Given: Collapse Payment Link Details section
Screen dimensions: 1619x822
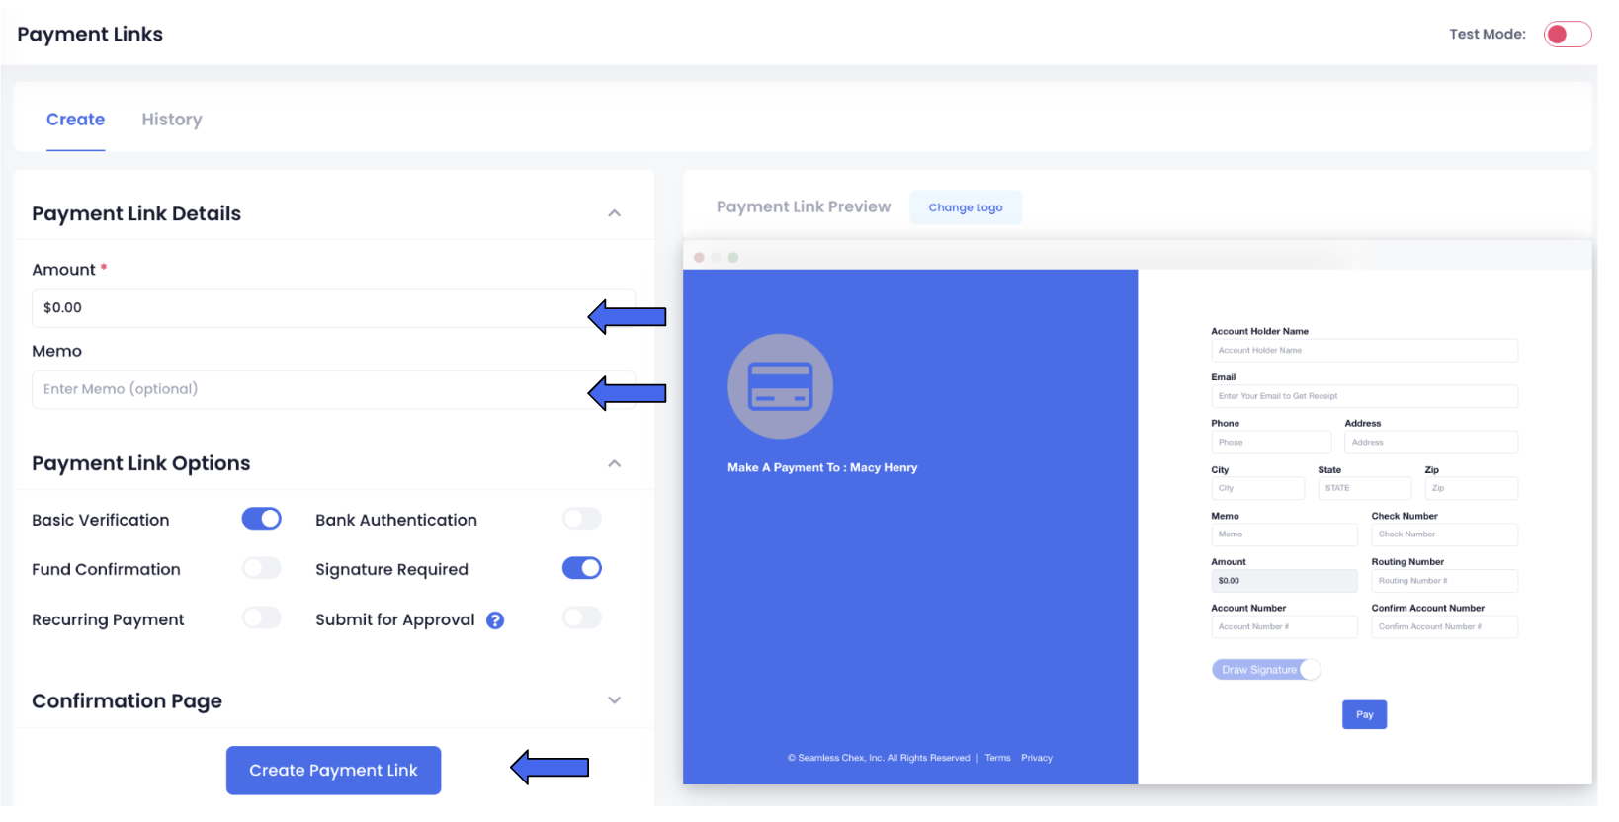Looking at the screenshot, I should 614,213.
